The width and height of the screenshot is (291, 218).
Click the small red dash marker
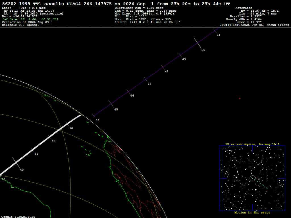(x=240, y=98)
